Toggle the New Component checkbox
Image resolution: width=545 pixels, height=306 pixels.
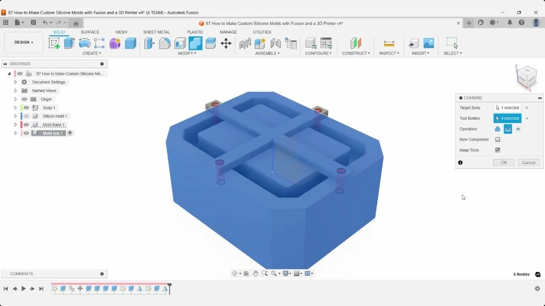(x=497, y=140)
